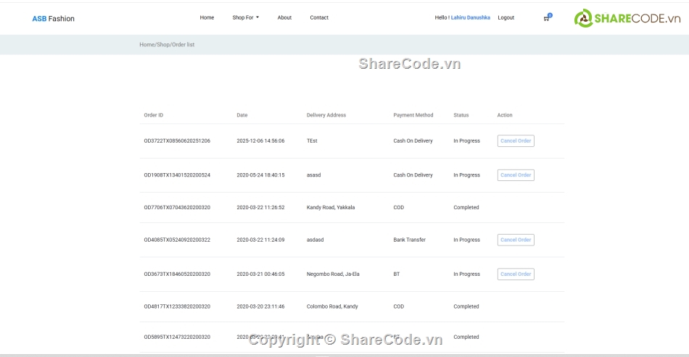Click the Status column header
Viewport: 689px width, 357px height.
click(461, 115)
